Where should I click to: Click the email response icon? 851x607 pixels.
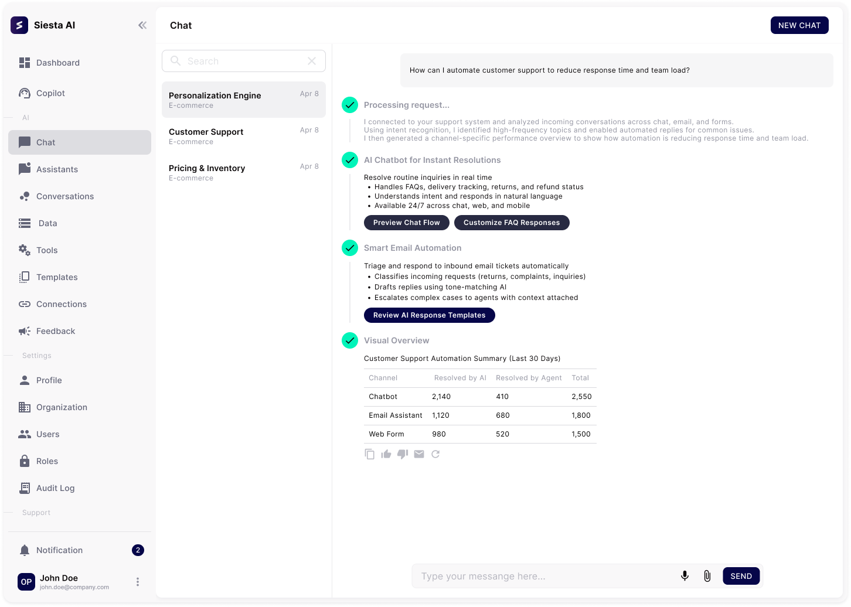click(x=419, y=454)
